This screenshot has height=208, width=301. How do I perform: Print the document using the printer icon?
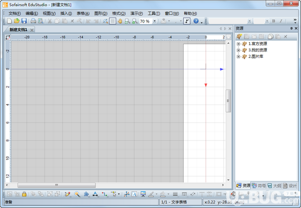[x=33, y=21]
